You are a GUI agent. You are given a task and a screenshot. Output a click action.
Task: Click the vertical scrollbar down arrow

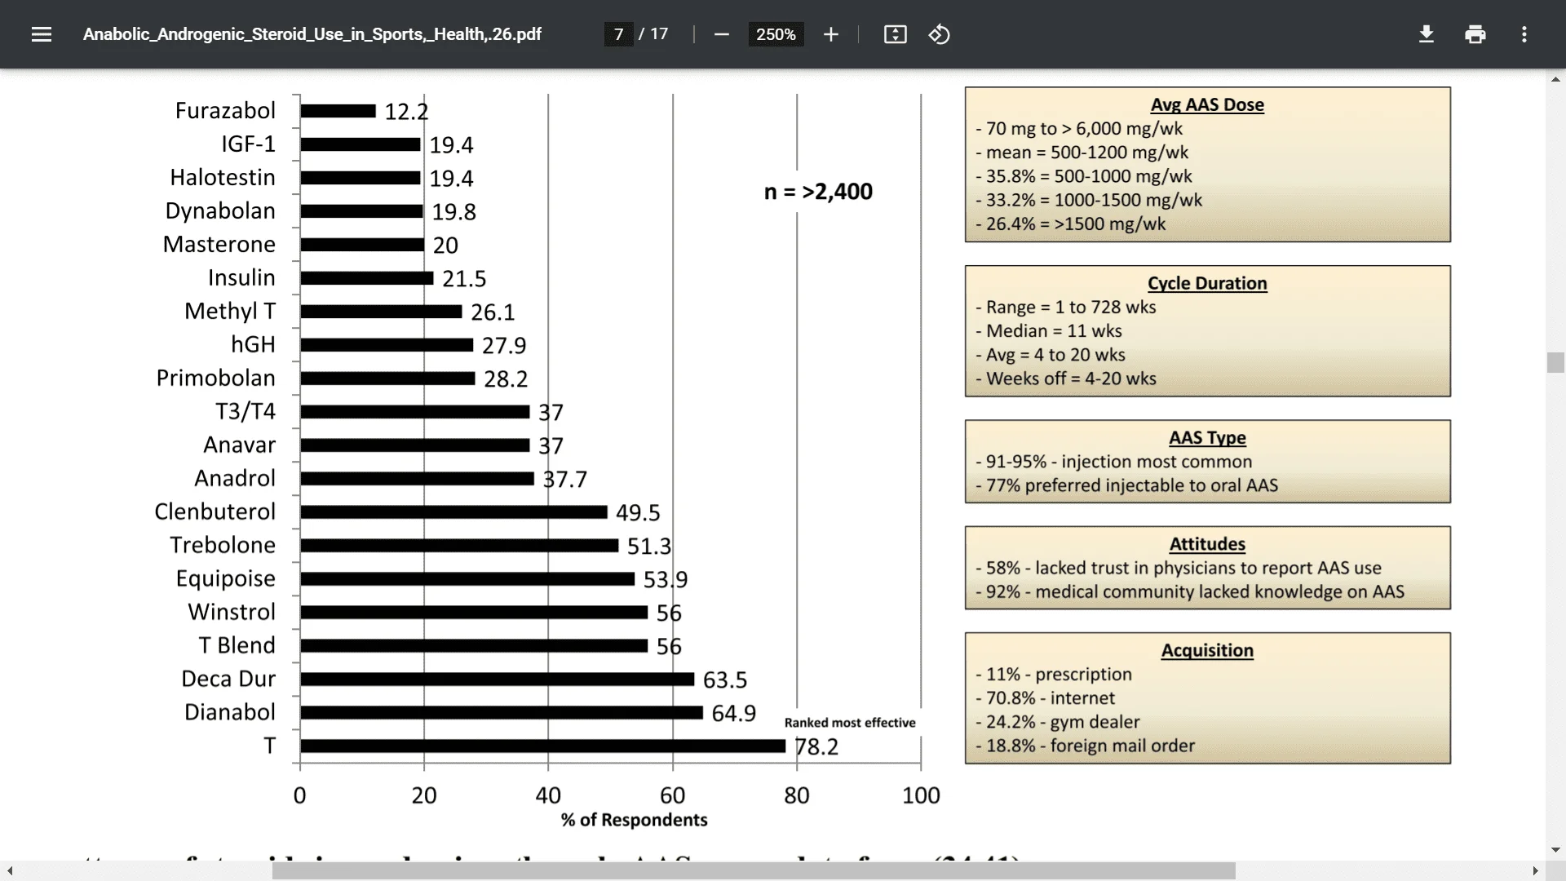1555,850
